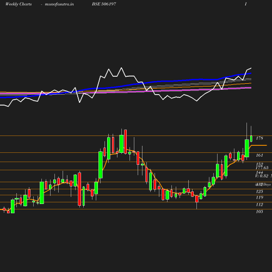Click the '177.65' last price value
The height and width of the screenshot is (272, 272).
tap(262, 168)
